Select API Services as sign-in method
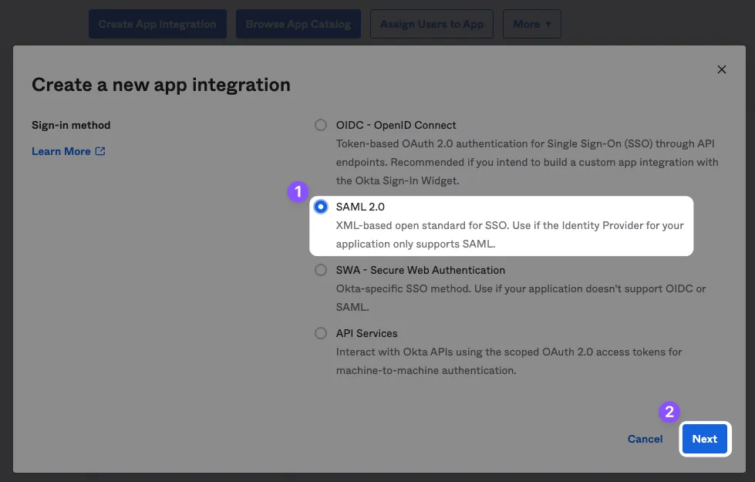The image size is (755, 482). 321,332
